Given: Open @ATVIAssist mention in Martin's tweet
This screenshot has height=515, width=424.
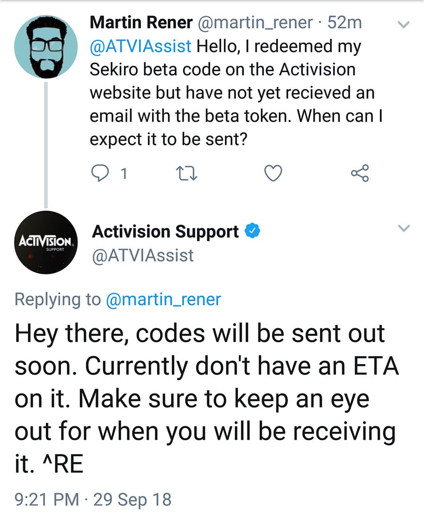Looking at the screenshot, I should tap(141, 46).
